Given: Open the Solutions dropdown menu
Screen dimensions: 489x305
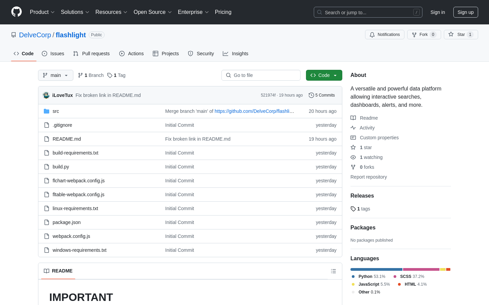Looking at the screenshot, I should [75, 12].
